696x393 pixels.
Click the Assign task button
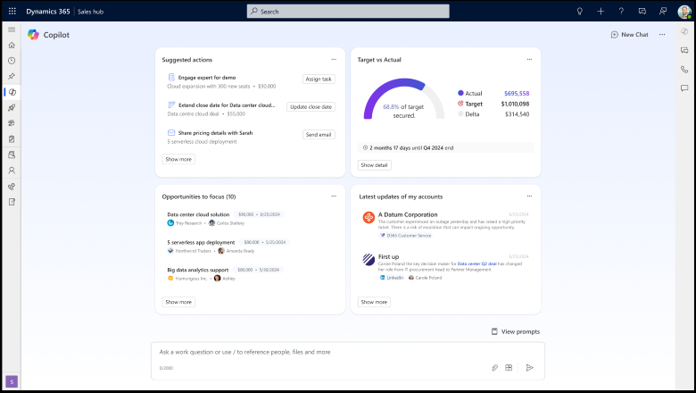(319, 79)
